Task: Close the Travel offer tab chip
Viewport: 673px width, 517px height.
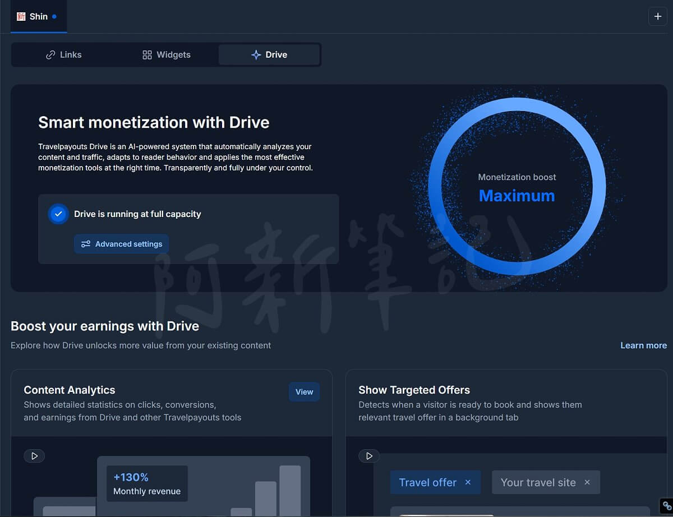Action: (468, 482)
